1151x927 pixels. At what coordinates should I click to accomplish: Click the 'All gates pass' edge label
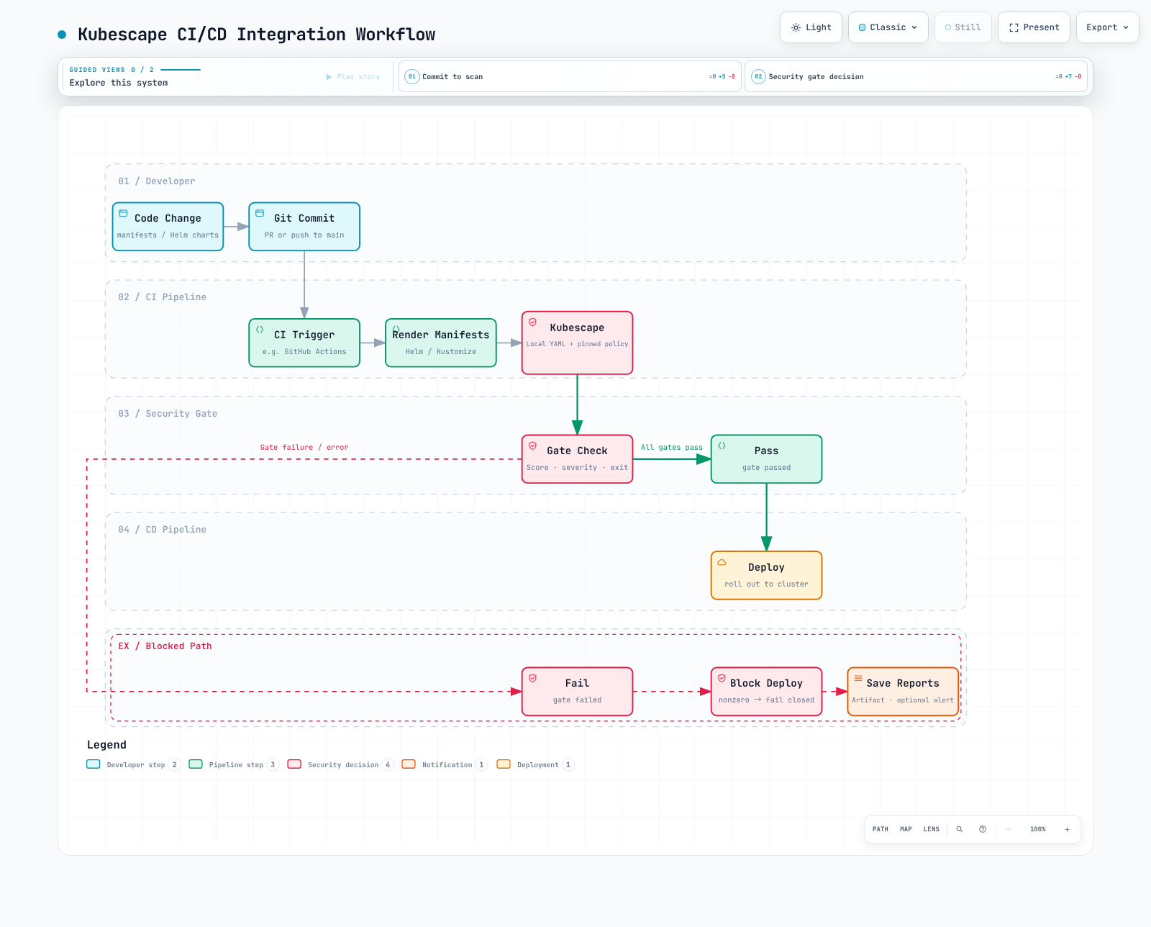point(672,447)
